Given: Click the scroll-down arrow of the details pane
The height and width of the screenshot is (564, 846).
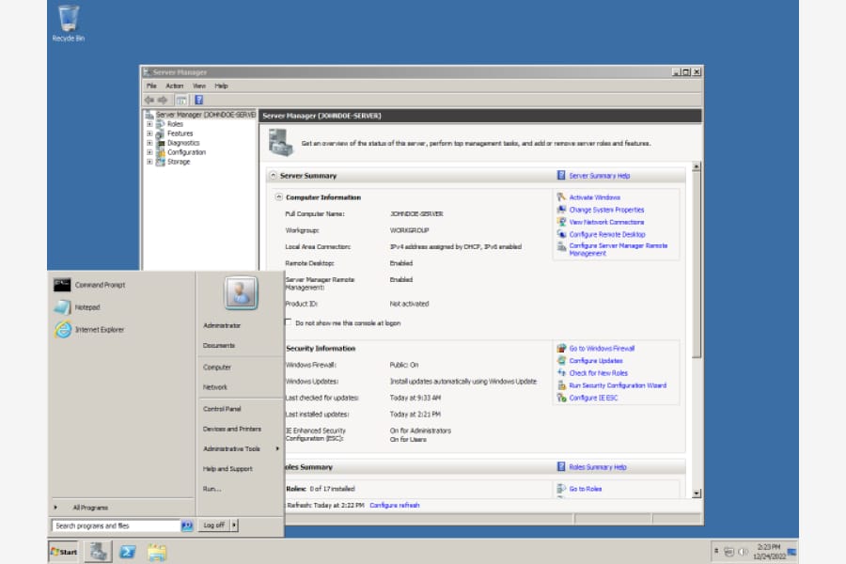Looking at the screenshot, I should pos(696,493).
